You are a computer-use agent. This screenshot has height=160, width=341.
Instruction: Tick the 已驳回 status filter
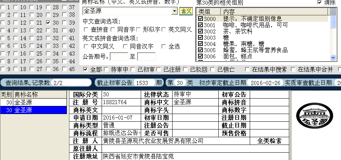point(185,69)
